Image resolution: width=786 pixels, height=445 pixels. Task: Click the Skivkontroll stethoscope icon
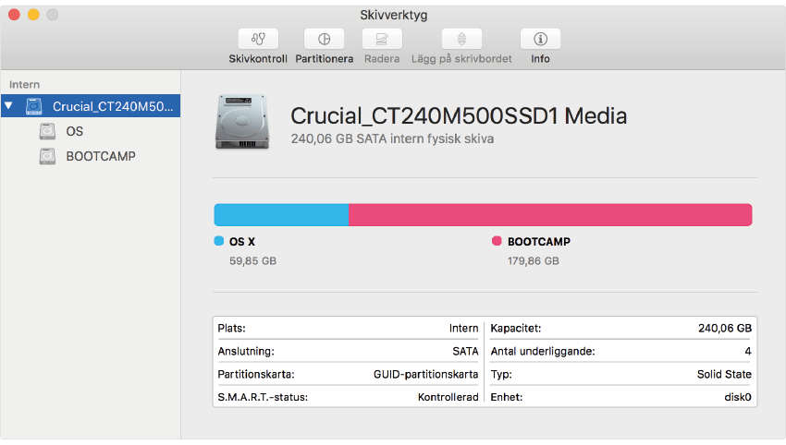pyautogui.click(x=258, y=39)
